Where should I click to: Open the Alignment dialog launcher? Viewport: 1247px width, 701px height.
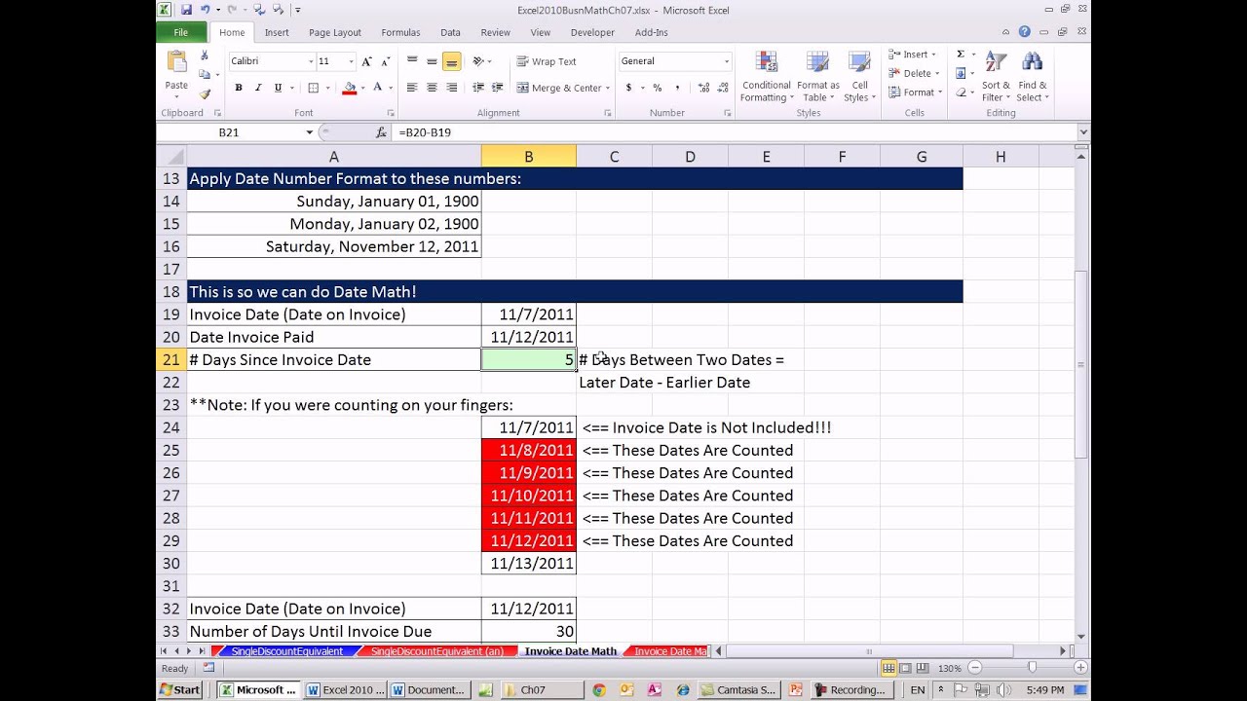607,113
